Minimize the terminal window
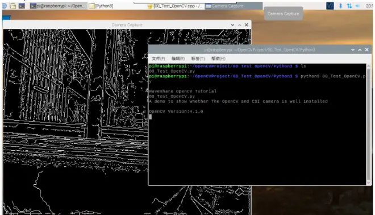 coord(353,50)
